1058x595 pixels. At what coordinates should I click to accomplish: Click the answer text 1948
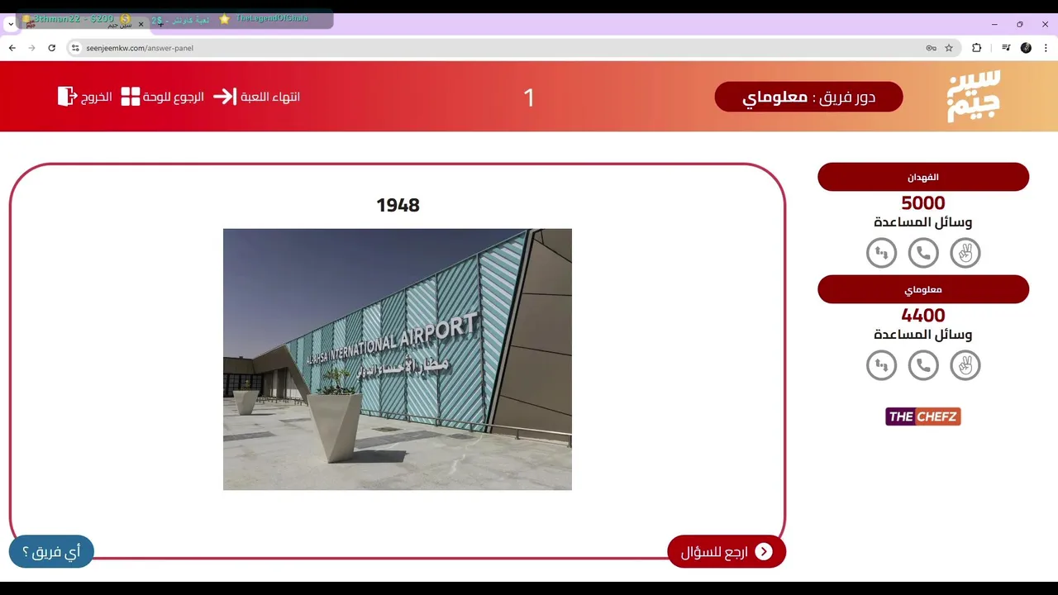(x=398, y=205)
